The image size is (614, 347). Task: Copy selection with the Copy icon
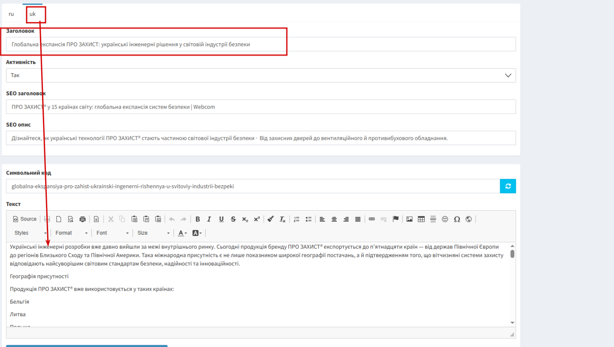[122, 219]
